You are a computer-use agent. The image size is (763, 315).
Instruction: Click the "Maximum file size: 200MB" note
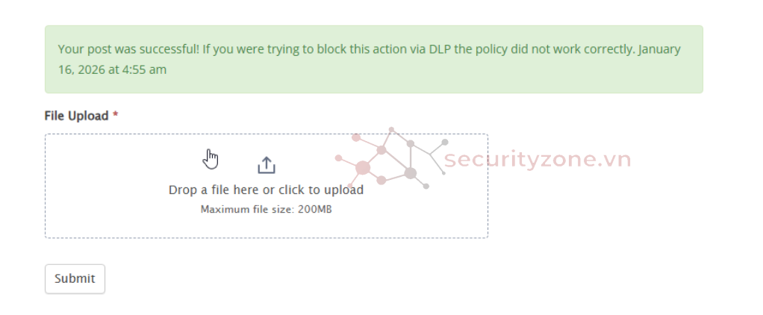click(266, 209)
